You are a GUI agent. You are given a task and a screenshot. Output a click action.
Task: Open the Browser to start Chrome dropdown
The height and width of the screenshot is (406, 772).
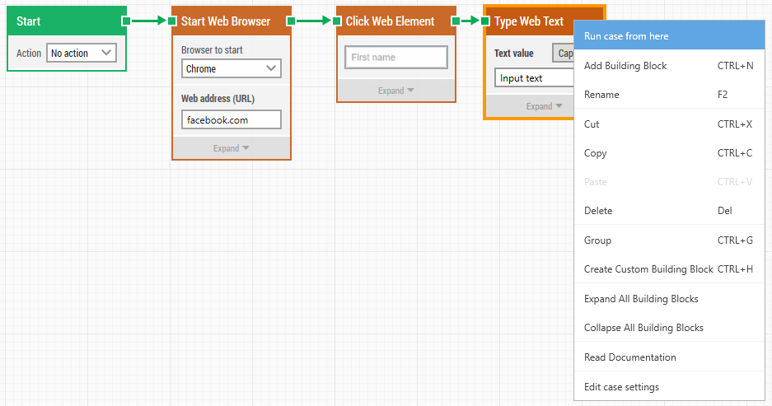[232, 68]
